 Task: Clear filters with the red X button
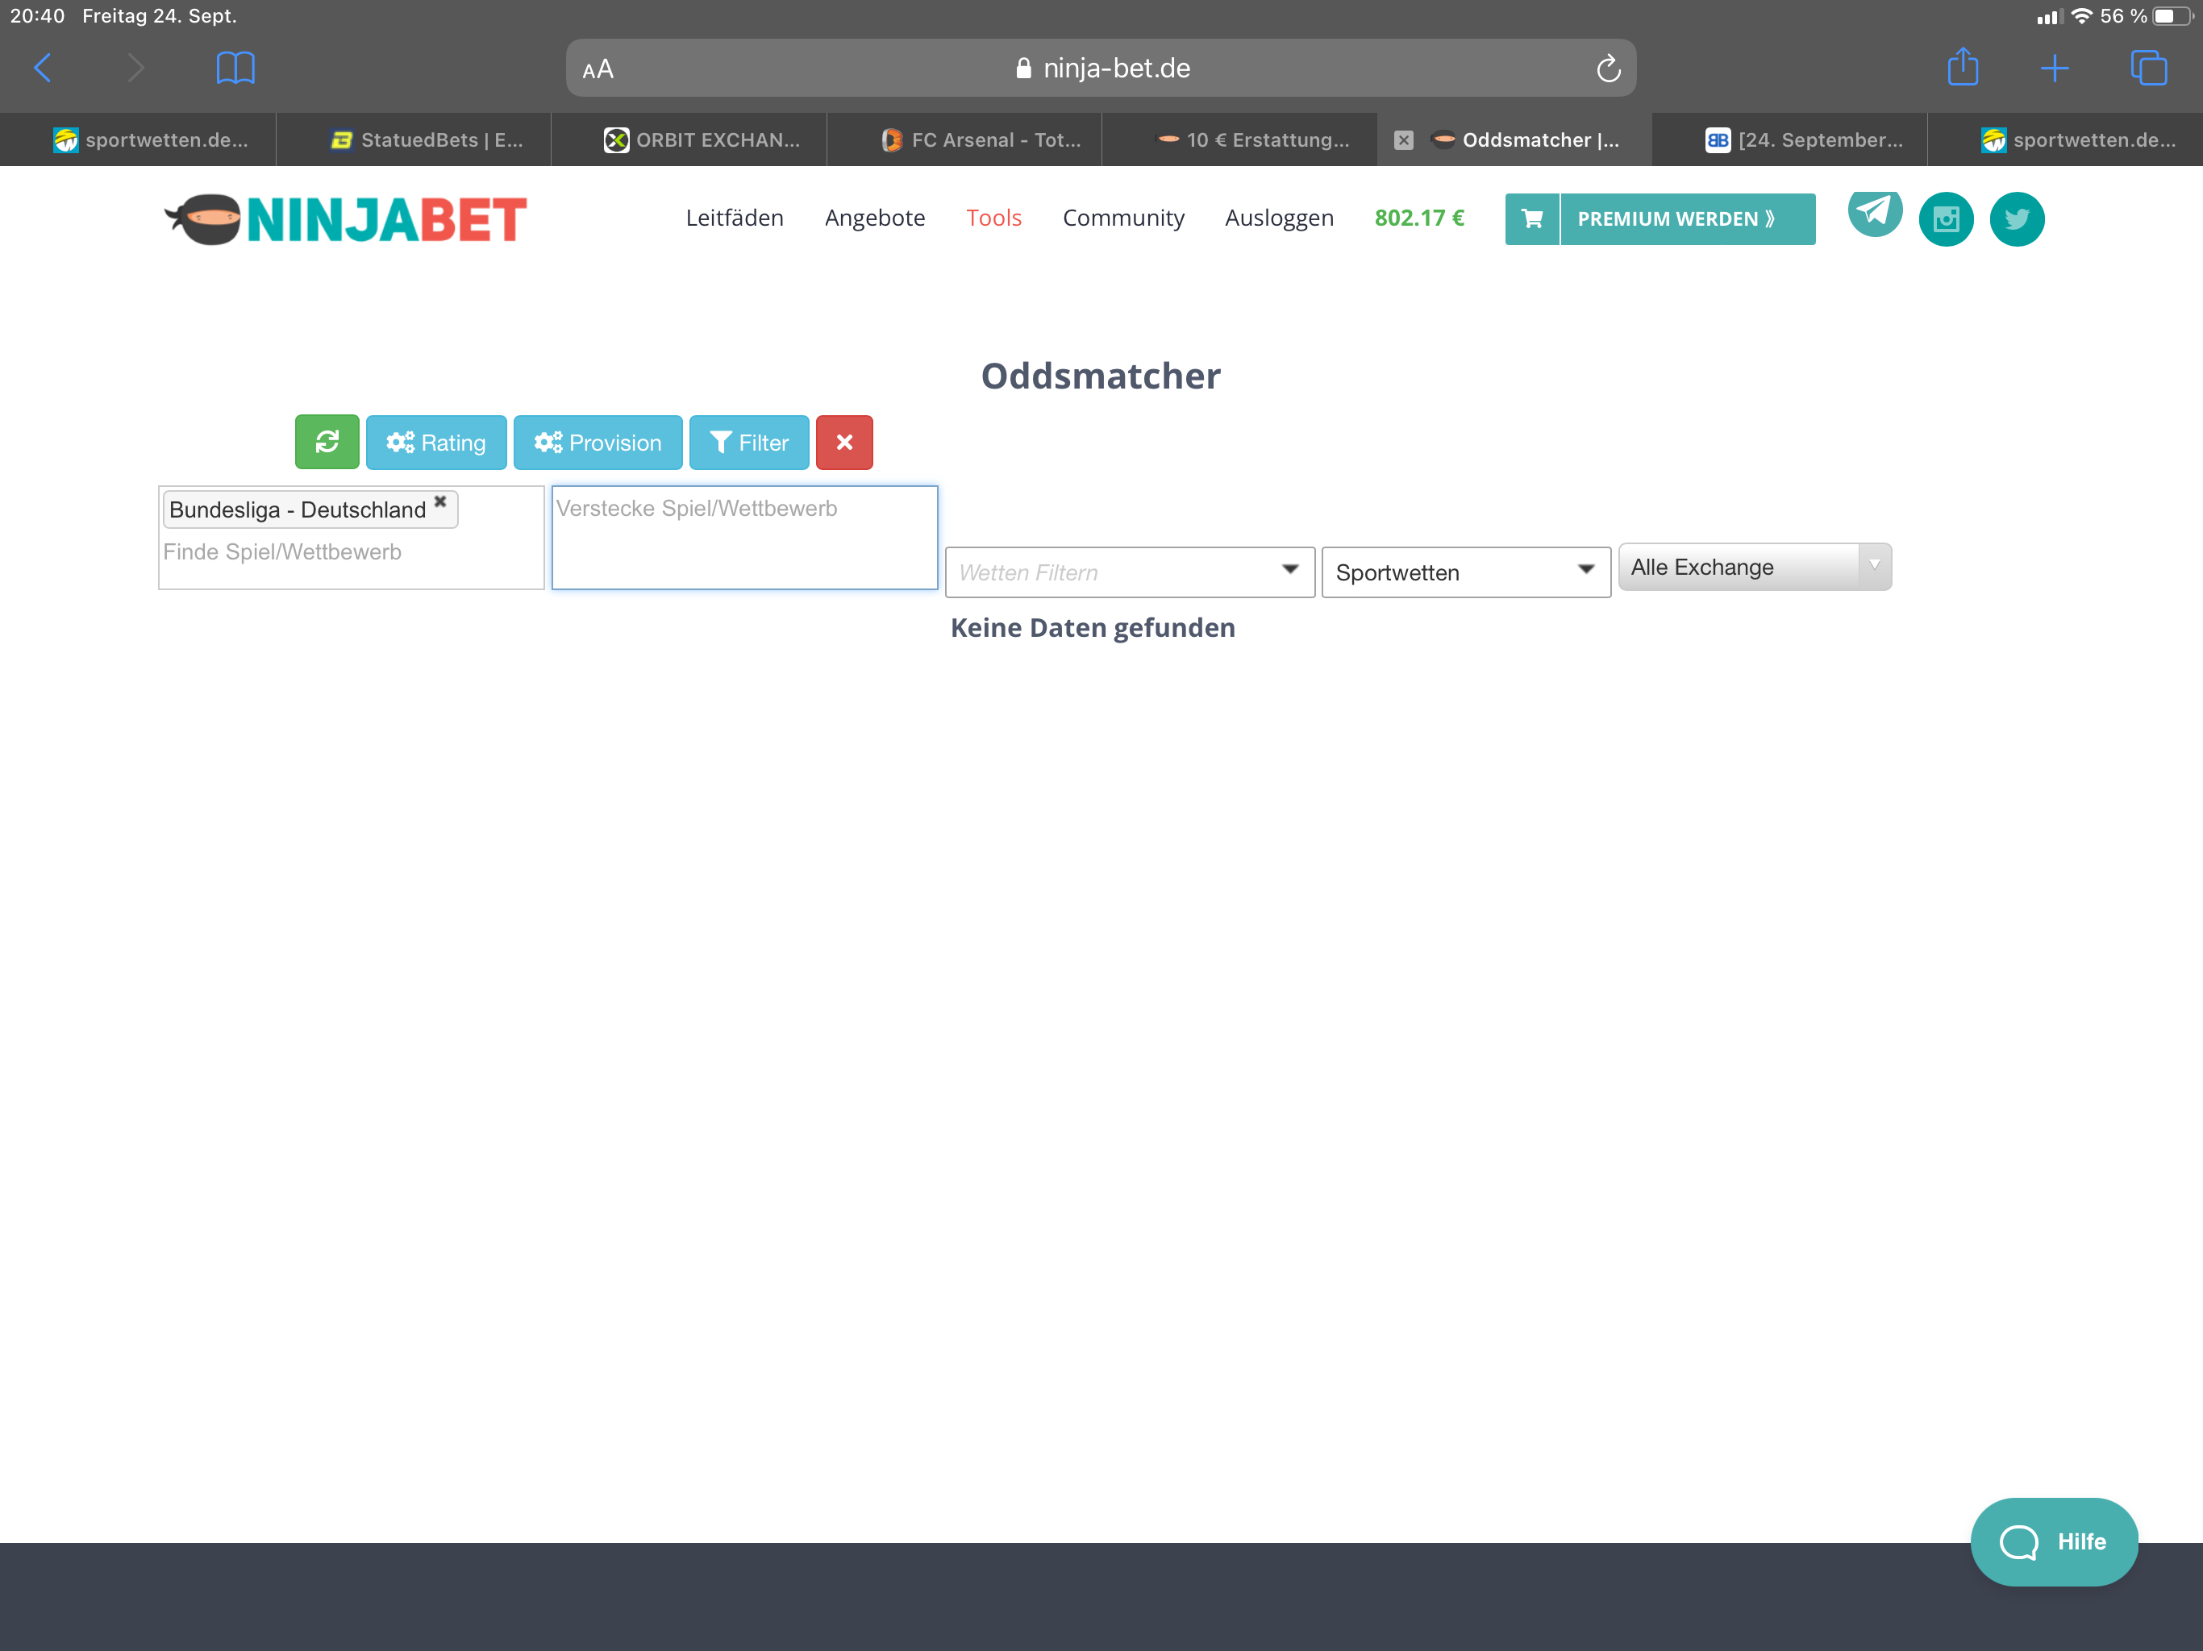pos(843,442)
